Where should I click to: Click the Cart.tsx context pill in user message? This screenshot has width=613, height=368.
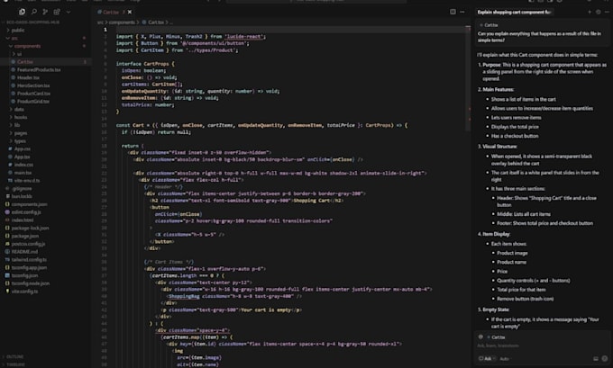tap(489, 25)
